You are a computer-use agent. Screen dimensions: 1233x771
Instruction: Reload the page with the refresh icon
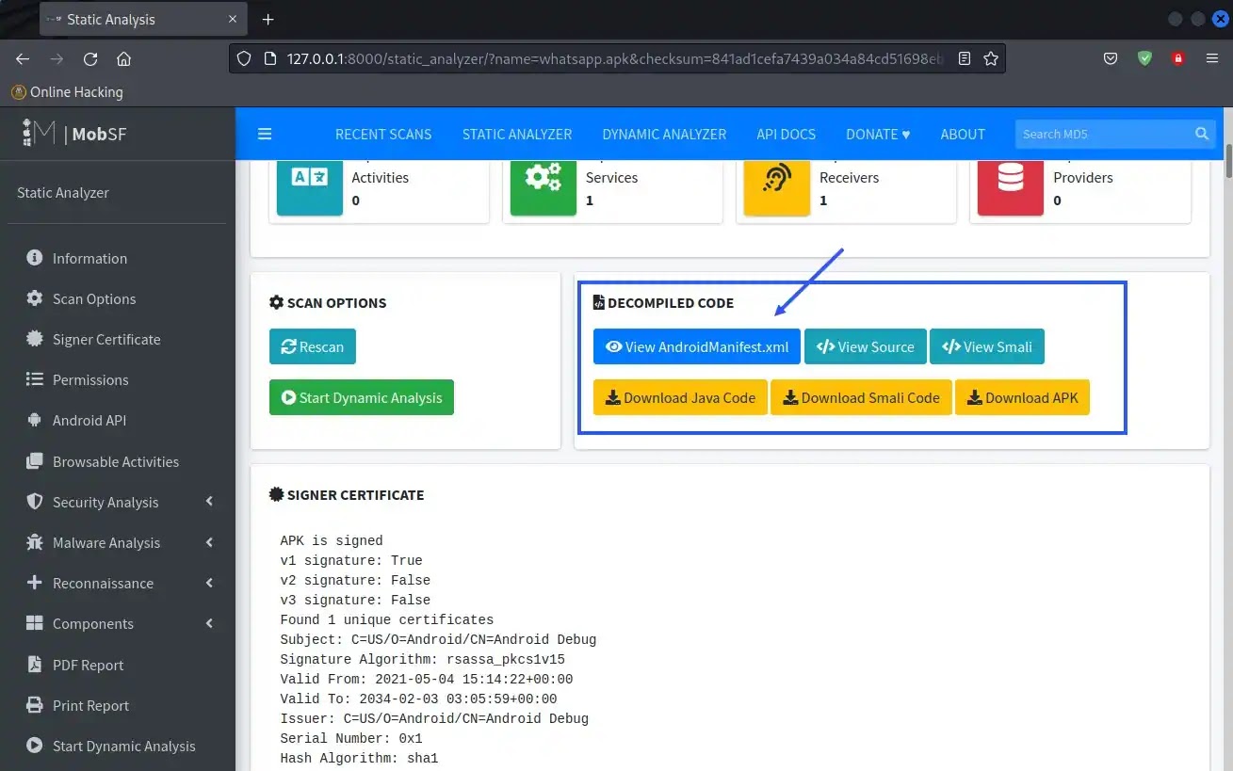coord(90,58)
